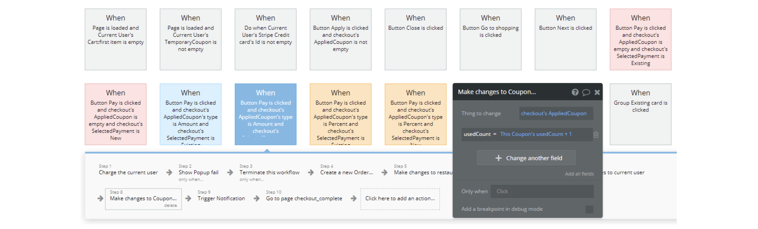Image resolution: width=758 pixels, height=229 pixels.
Task: Delete the usedCount field with trash icon
Action: pyautogui.click(x=596, y=134)
